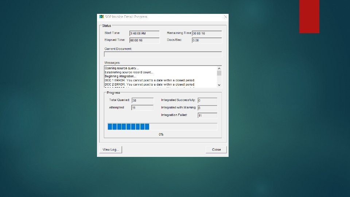Select the 'DOC 2 ERROR' message line
This screenshot has width=350, height=197.
(149, 84)
